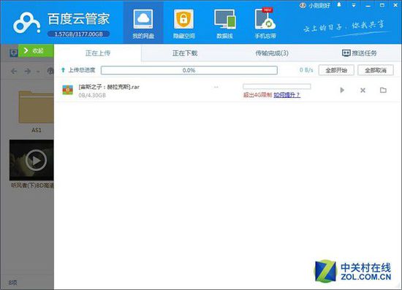
Task: Expand the title bar dropdown menu arrow
Action: tap(354, 5)
